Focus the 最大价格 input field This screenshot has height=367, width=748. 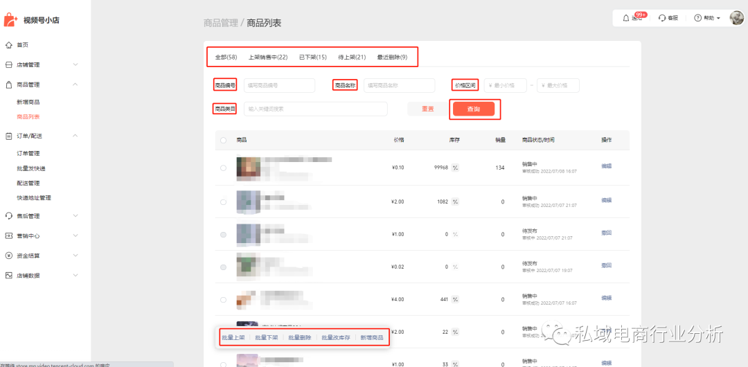(x=558, y=85)
